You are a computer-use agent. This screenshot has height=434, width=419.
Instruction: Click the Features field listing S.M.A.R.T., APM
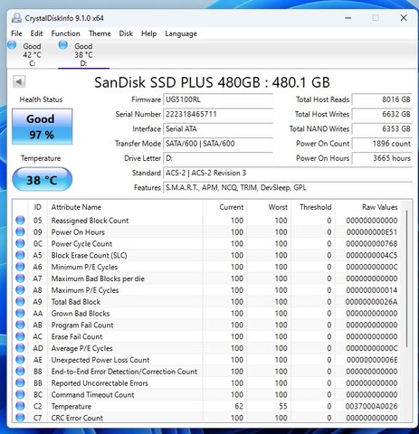[288, 188]
